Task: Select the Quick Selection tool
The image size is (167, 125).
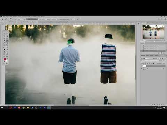Action: pyautogui.click(x=7, y=36)
